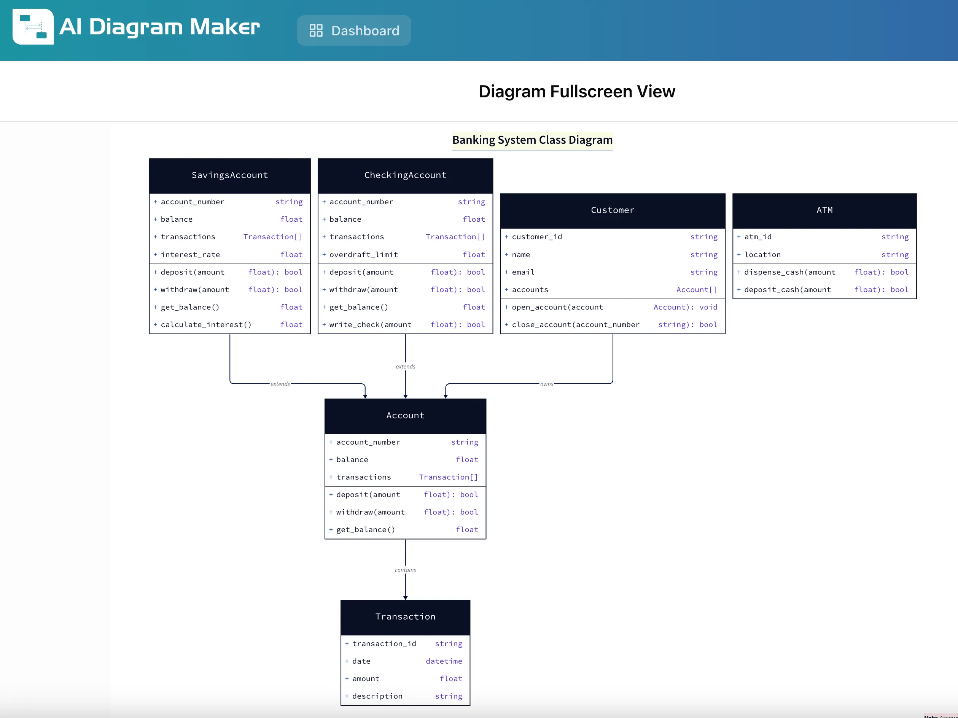Click the contains relationship label
The image size is (958, 718).
(405, 570)
